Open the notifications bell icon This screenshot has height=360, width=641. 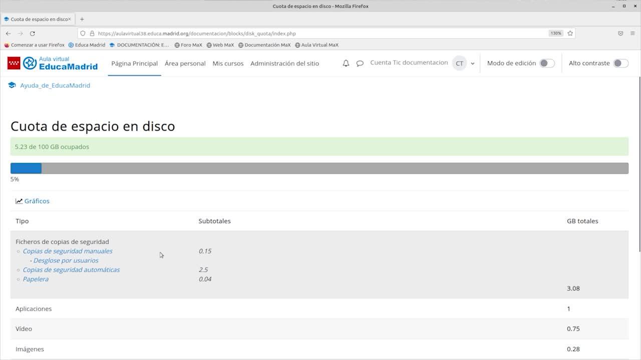[346, 63]
